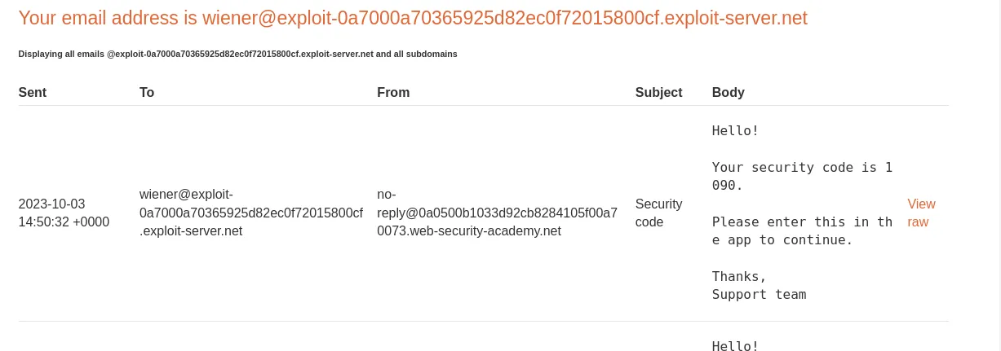The width and height of the screenshot is (1001, 351).
Task: Open the View raw link
Action: [921, 213]
